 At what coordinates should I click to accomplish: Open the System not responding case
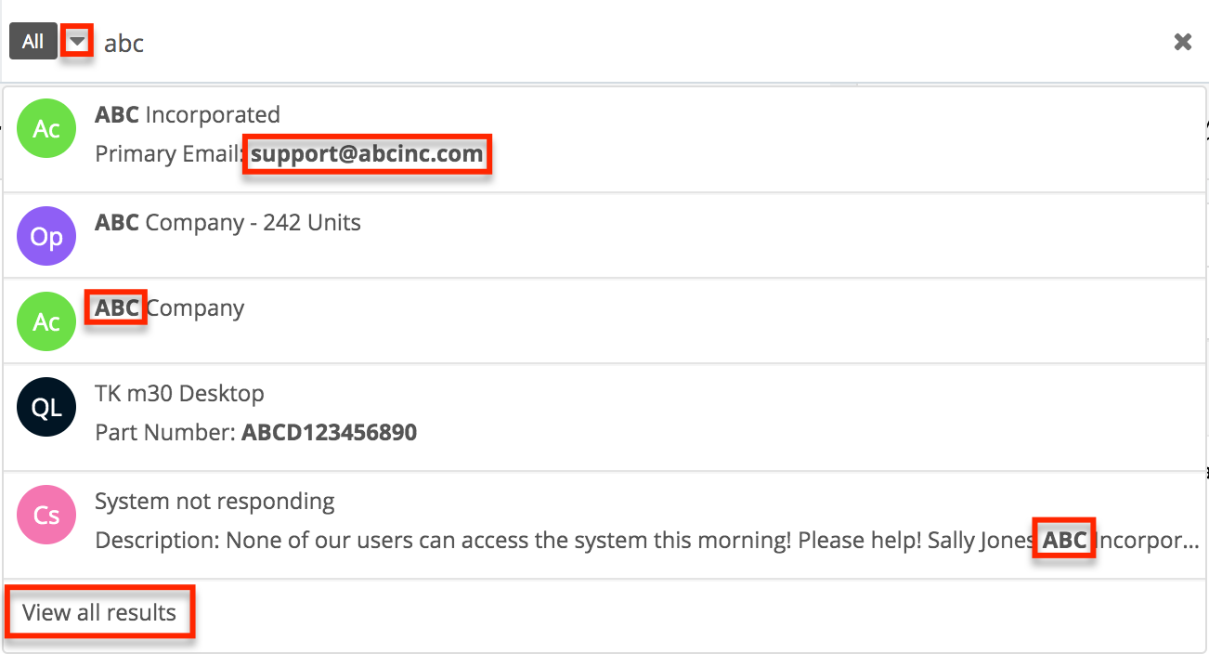214,502
